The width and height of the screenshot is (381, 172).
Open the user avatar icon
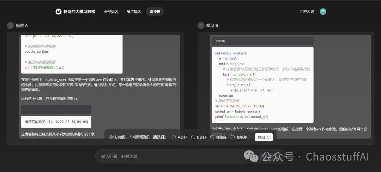(323, 12)
